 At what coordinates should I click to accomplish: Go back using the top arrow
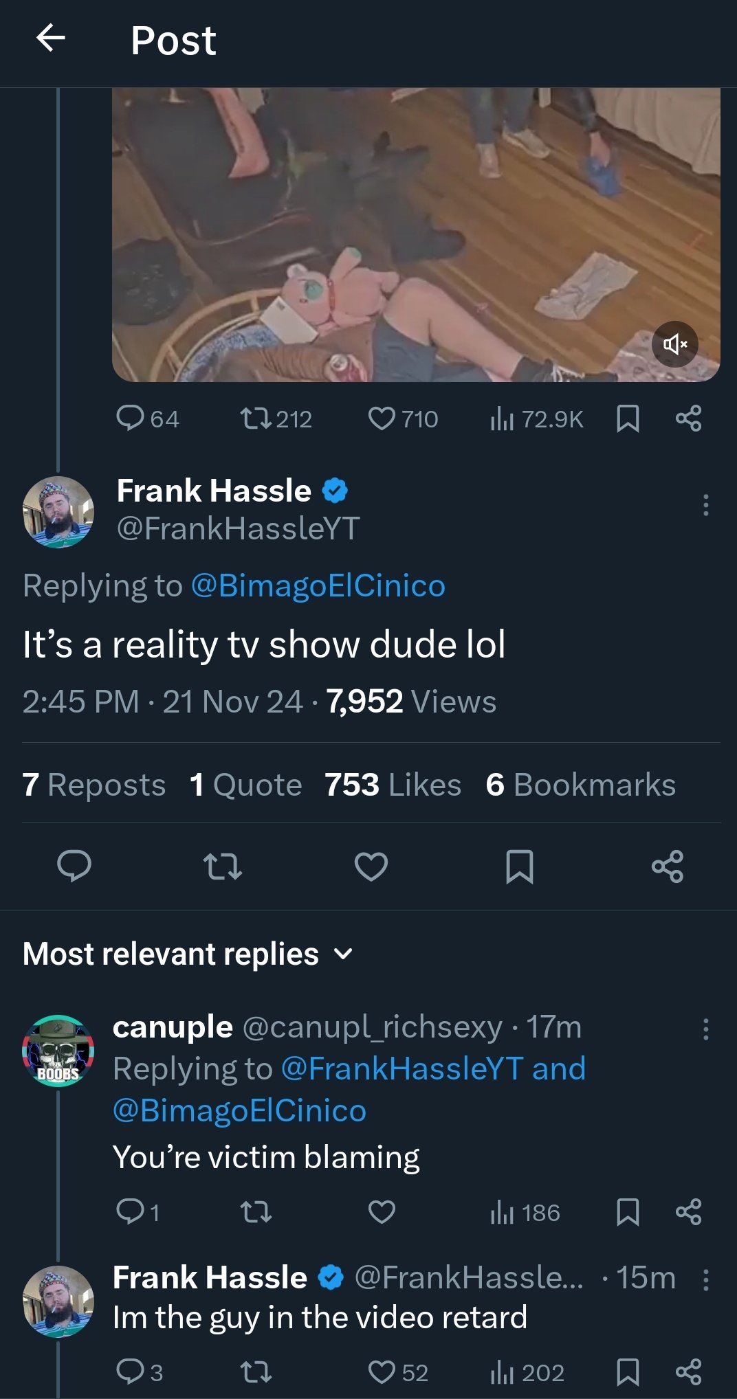[50, 38]
